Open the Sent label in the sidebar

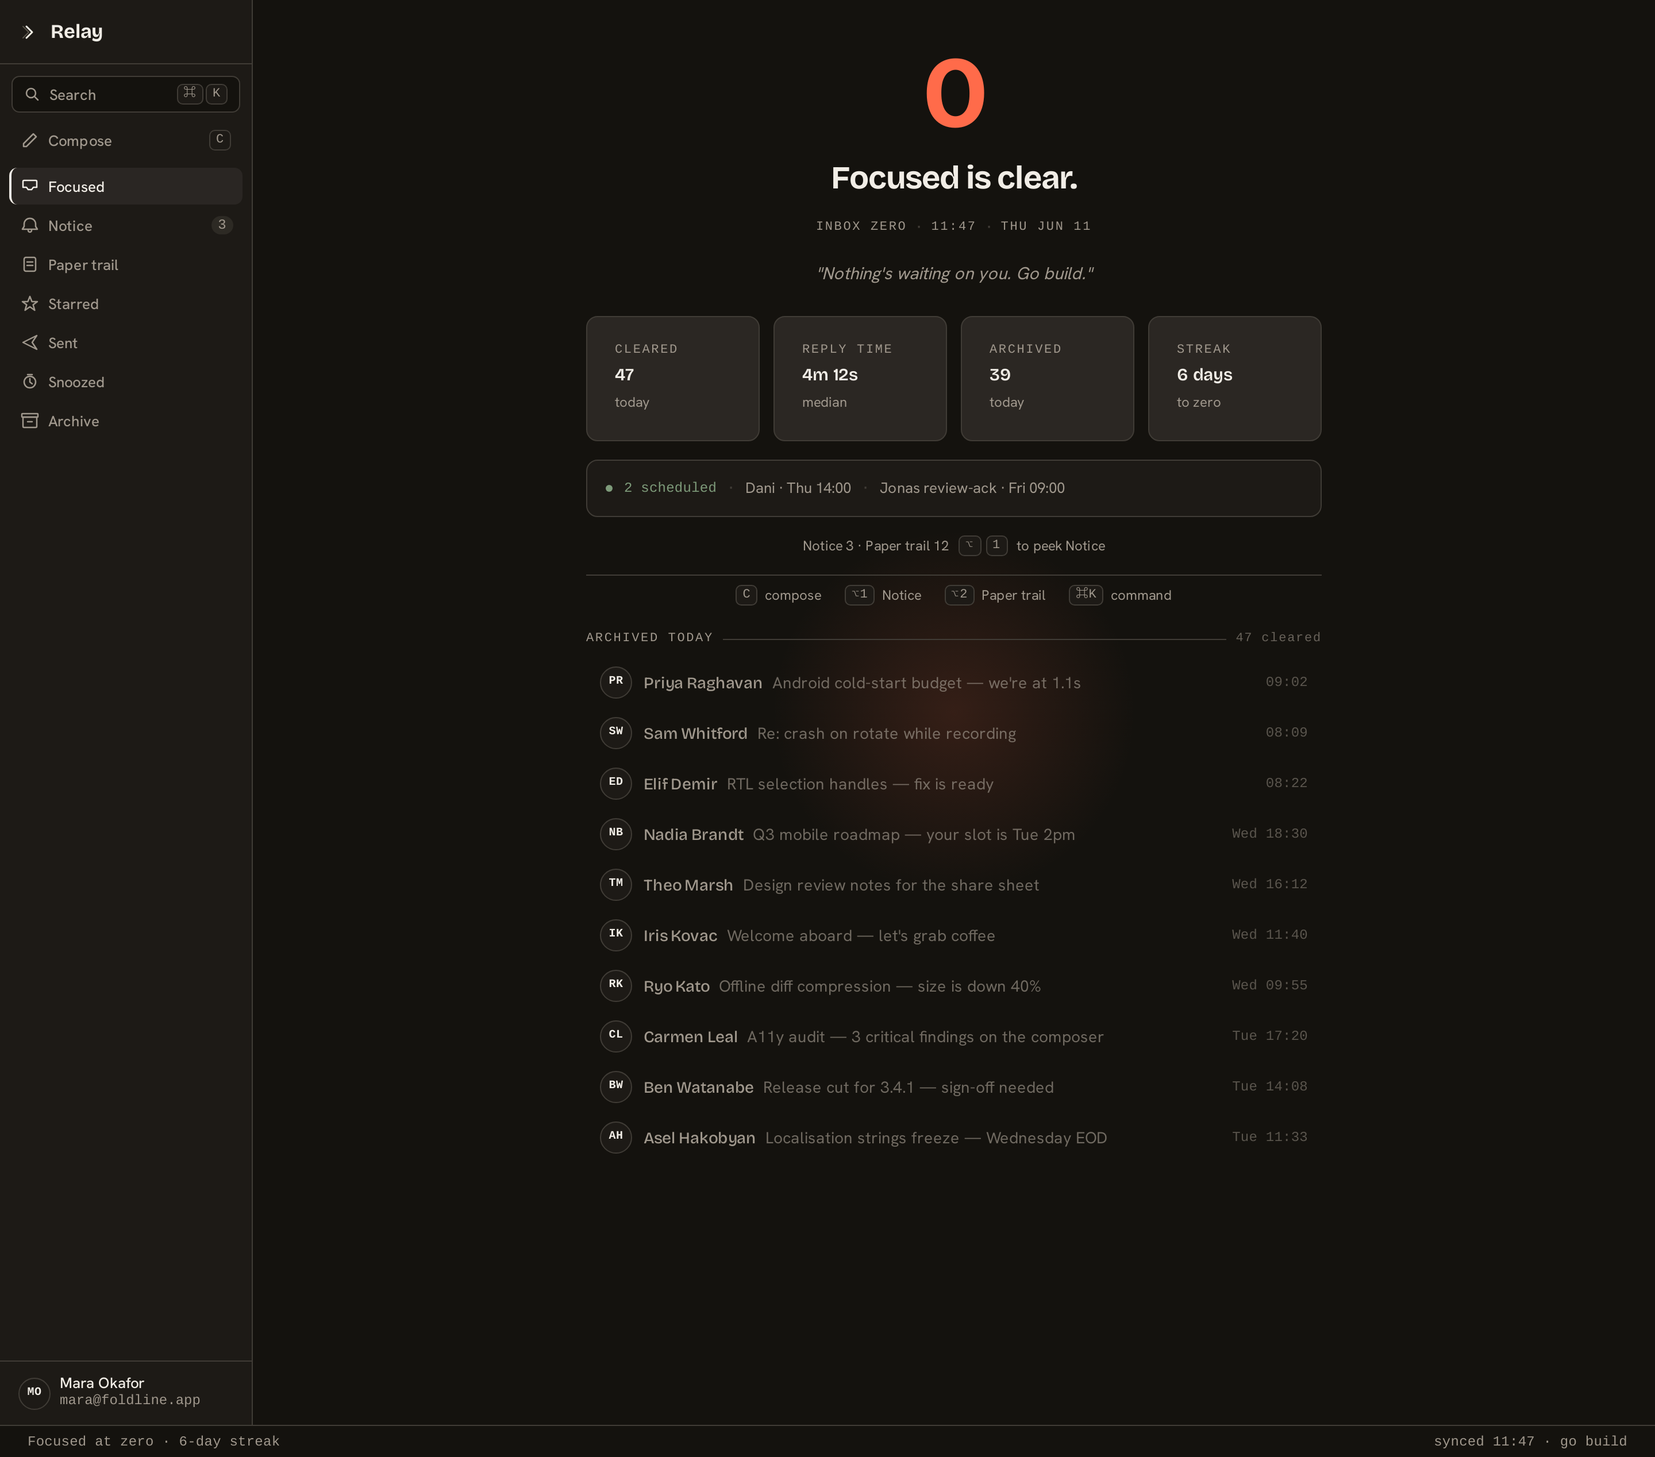click(x=62, y=343)
